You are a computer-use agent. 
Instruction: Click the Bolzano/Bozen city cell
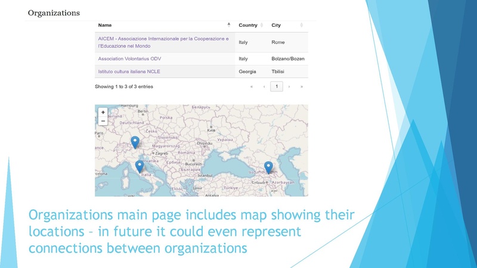coord(288,59)
